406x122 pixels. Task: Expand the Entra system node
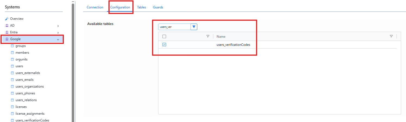coord(58,33)
